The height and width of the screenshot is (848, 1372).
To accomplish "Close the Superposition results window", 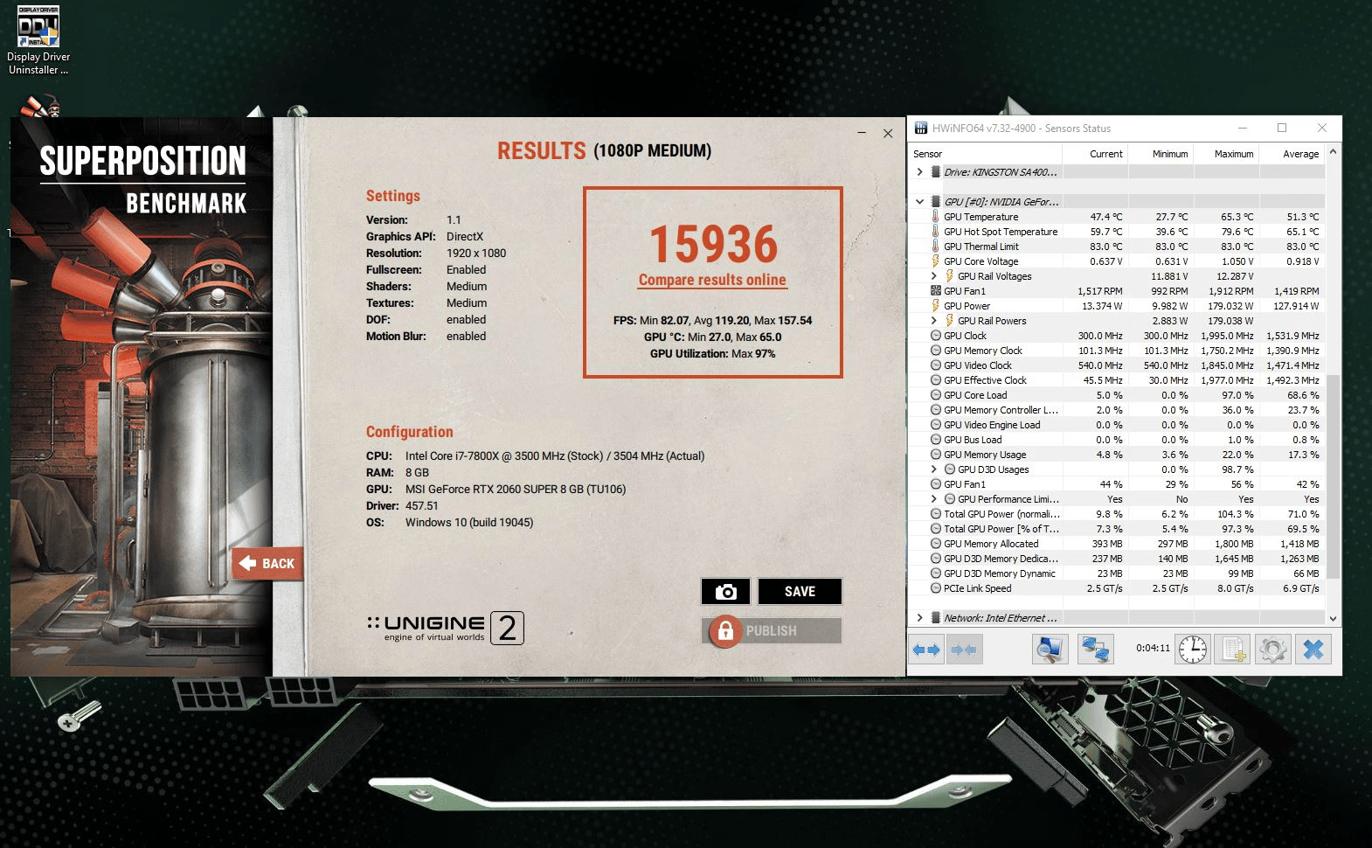I will coord(888,133).
